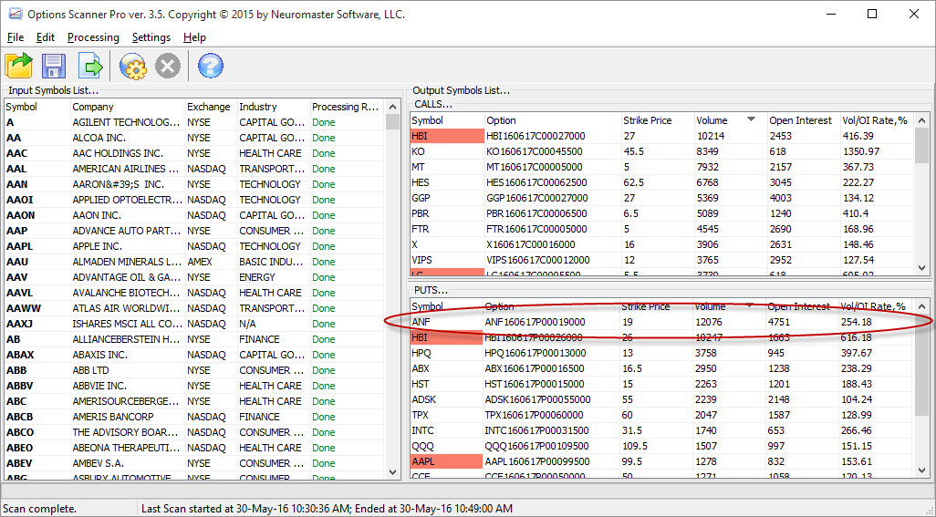Click scroll up arrow of PUTS table

pos(921,306)
